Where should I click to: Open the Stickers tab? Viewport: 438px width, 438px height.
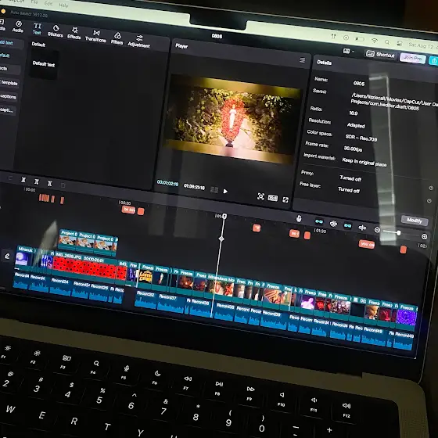(x=56, y=31)
